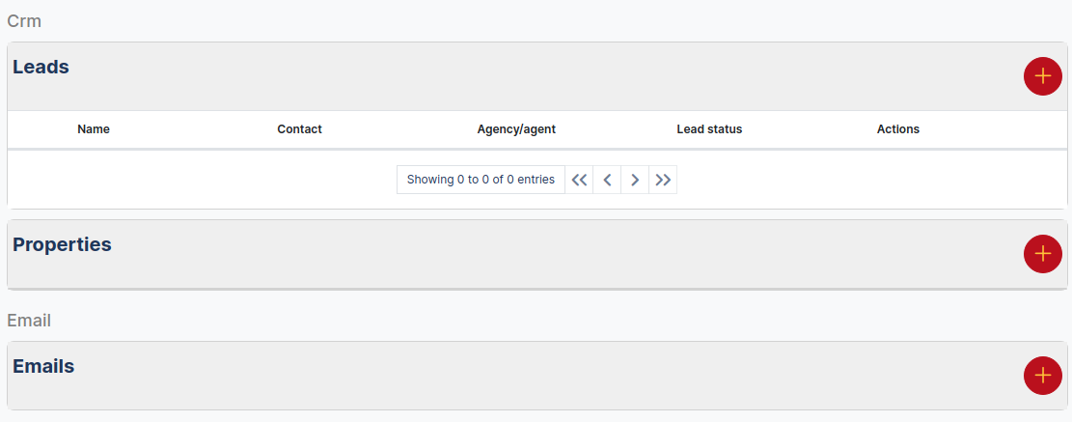
Task: Click the Properties section plus icon
Action: [x=1042, y=254]
